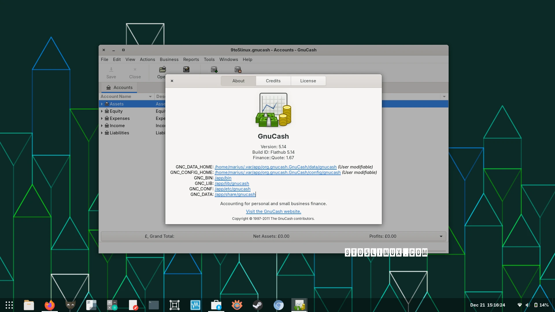Click the Delete Account toolbar icon
The height and width of the screenshot is (312, 555).
tap(238, 69)
